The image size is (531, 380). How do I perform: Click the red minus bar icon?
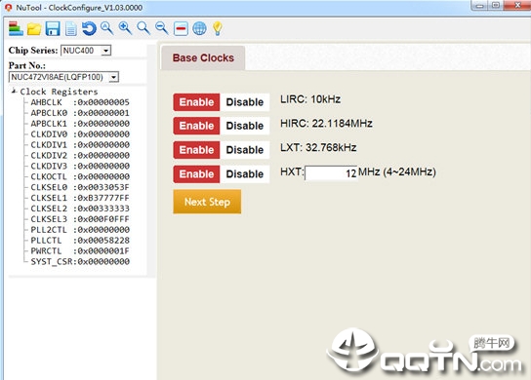[x=181, y=28]
